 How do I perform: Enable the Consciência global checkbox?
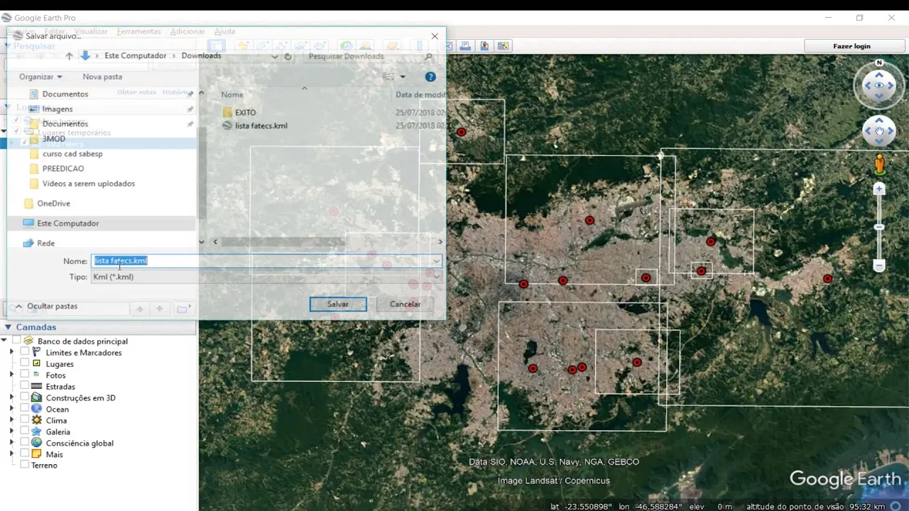(x=25, y=443)
